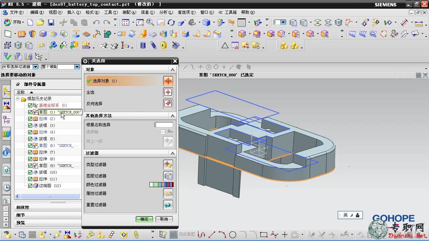Collapse the 对象 section in dialog
The width and height of the screenshot is (429, 241).
pyautogui.click(x=173, y=69)
